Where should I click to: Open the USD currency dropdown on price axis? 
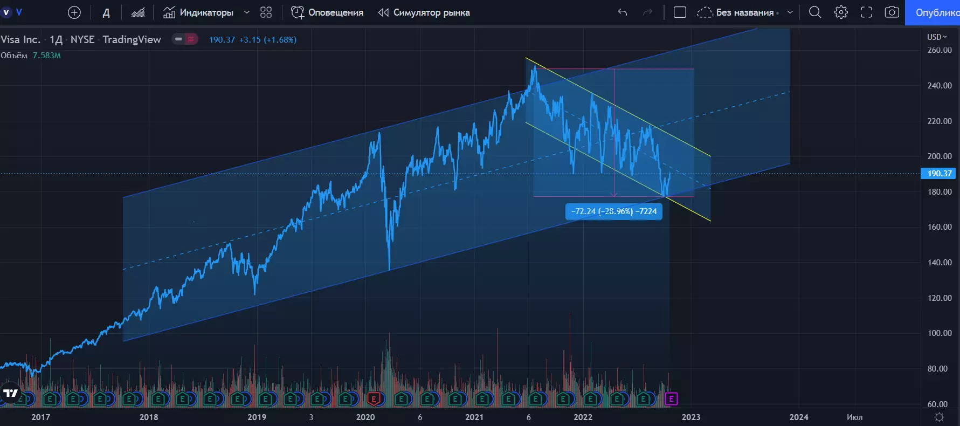(x=937, y=37)
